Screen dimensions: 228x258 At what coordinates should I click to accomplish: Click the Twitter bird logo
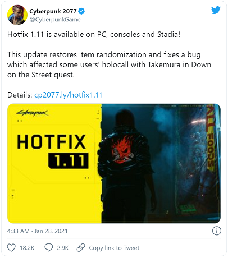(216, 10)
